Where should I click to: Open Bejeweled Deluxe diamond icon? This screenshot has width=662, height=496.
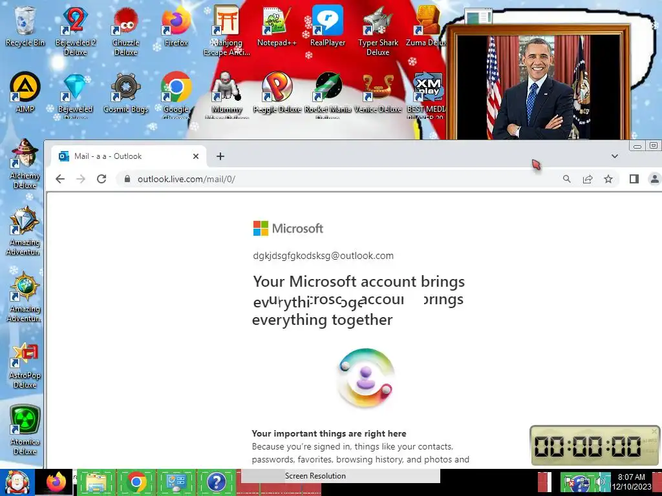tap(75, 95)
